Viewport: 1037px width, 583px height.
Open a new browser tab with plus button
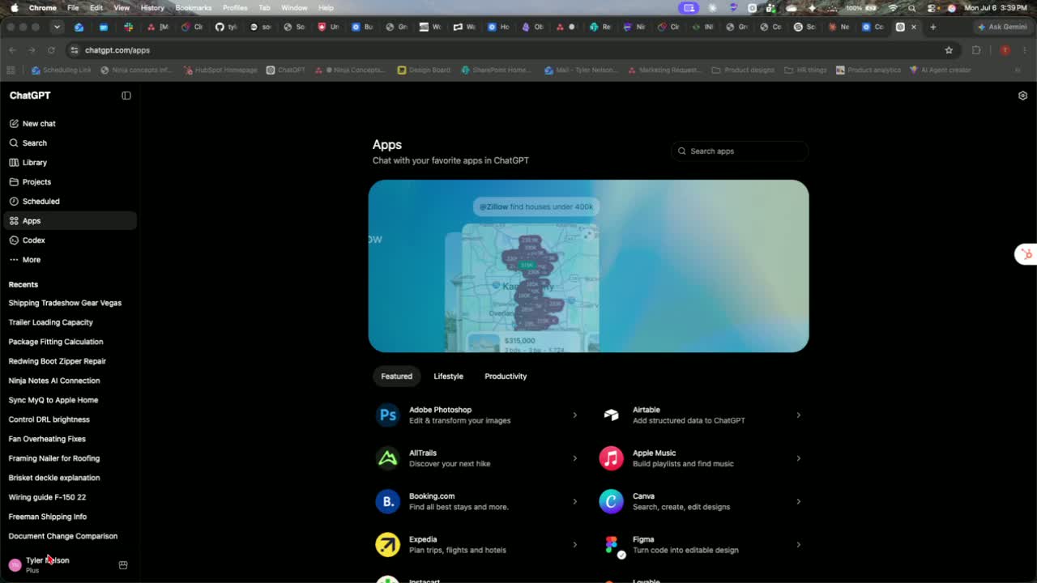point(932,27)
